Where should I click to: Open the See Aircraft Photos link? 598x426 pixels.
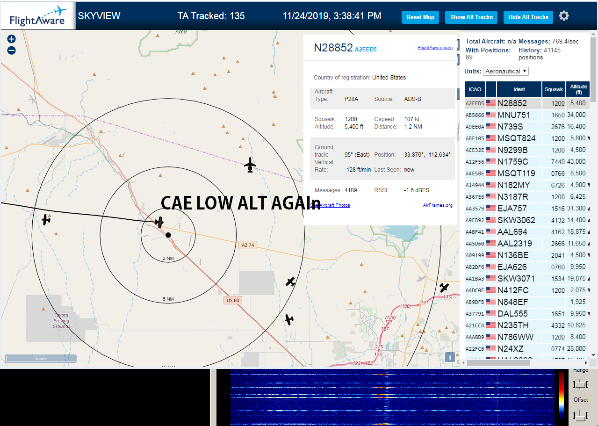click(x=330, y=205)
